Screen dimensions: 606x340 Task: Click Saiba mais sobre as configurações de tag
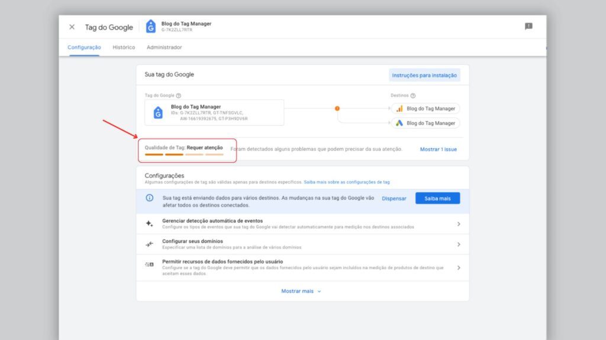tap(347, 182)
